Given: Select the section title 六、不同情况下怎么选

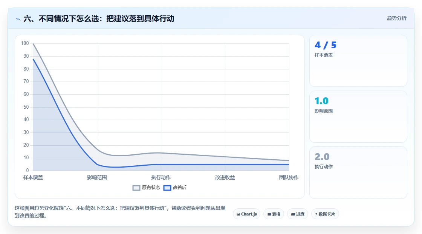Looking at the screenshot, I should (x=99, y=18).
